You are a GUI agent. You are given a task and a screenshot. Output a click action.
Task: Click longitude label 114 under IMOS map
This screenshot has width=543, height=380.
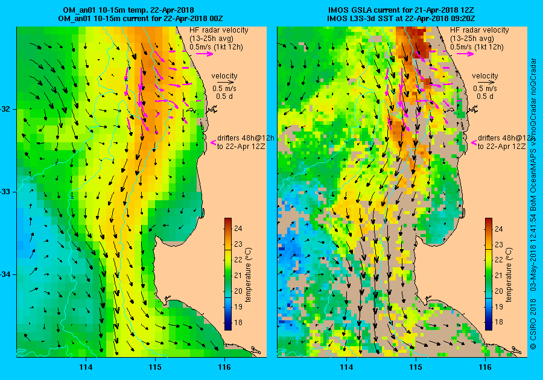tap(346, 367)
